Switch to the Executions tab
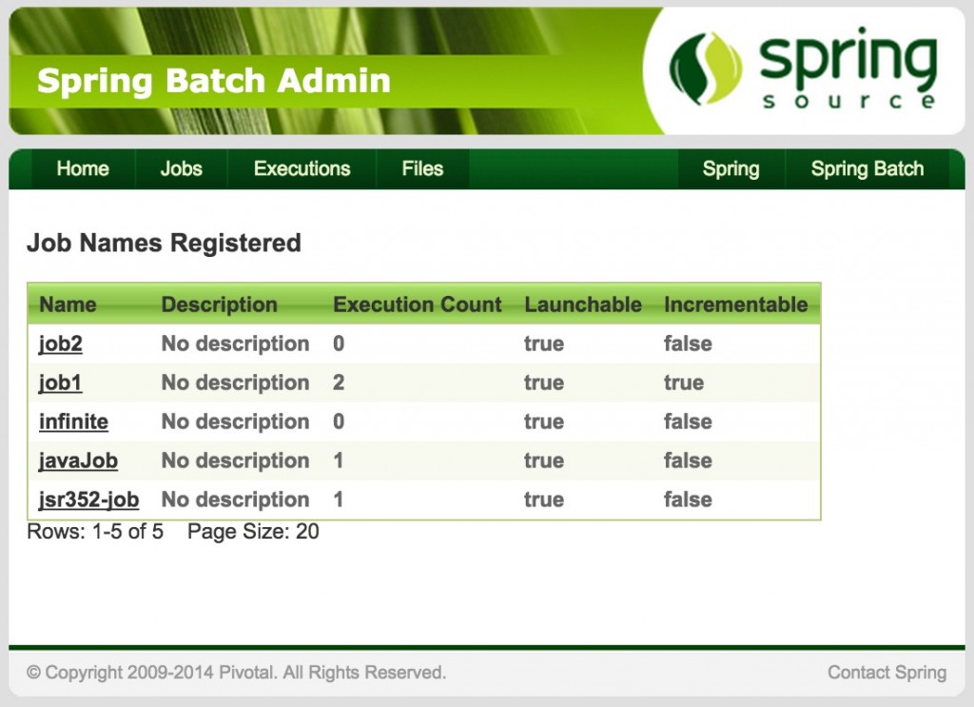Image resolution: width=974 pixels, height=707 pixels. click(302, 168)
